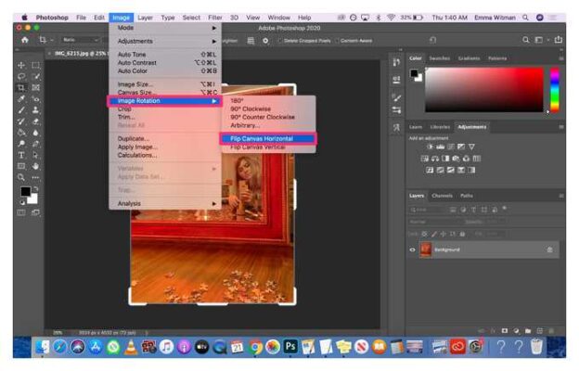
Task: Open crop settings gear icon
Action: pyautogui.click(x=265, y=41)
